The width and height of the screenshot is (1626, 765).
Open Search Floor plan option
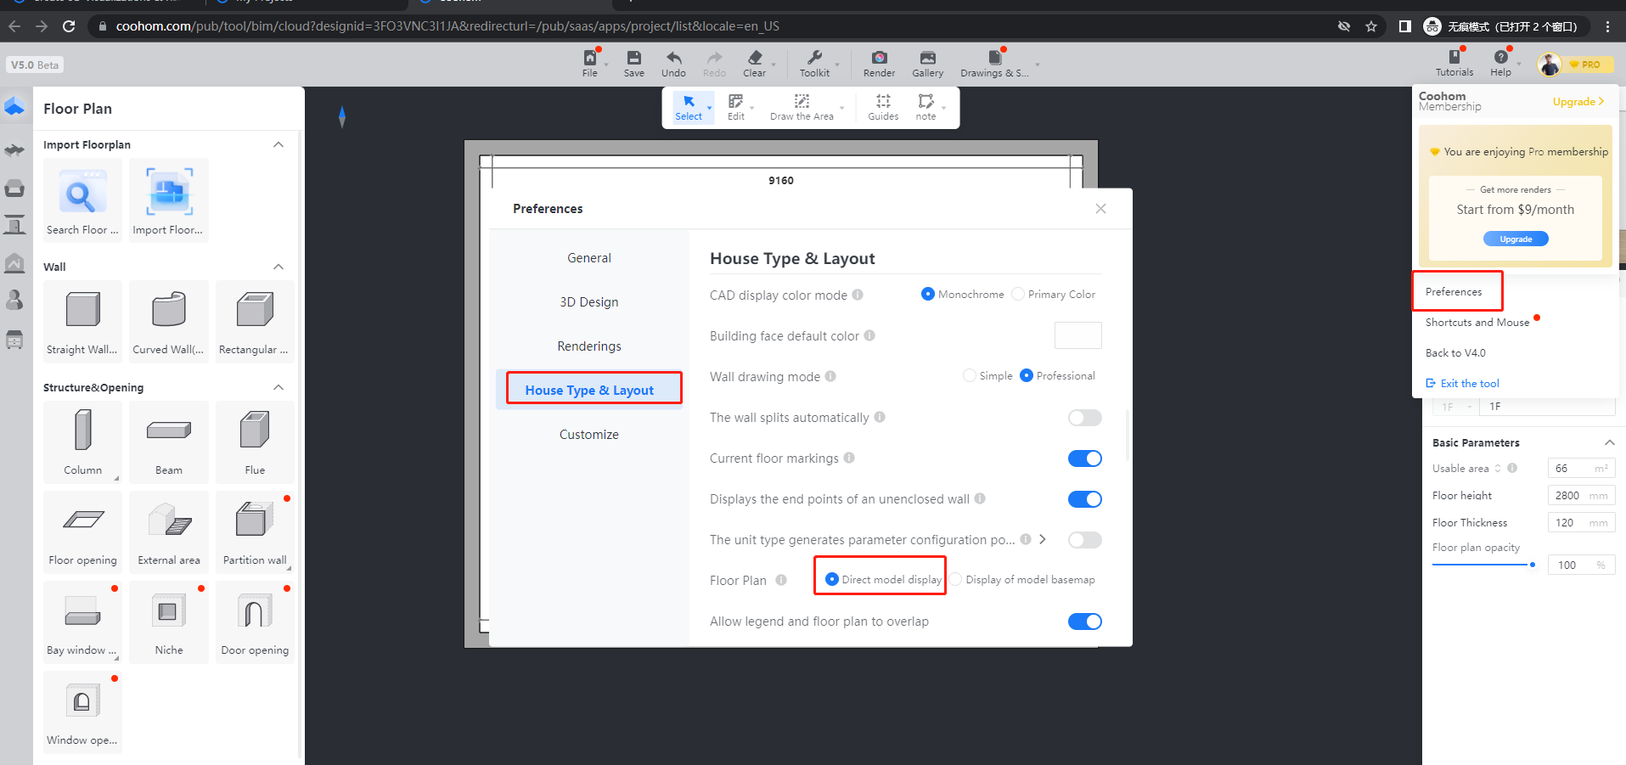point(82,200)
